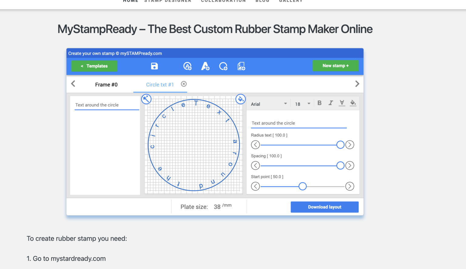Select the Circle txt #1 tab
This screenshot has width=466, height=269.
(160, 85)
